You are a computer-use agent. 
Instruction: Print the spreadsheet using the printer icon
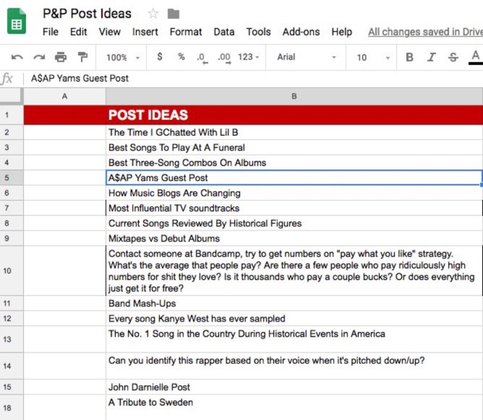pos(60,57)
